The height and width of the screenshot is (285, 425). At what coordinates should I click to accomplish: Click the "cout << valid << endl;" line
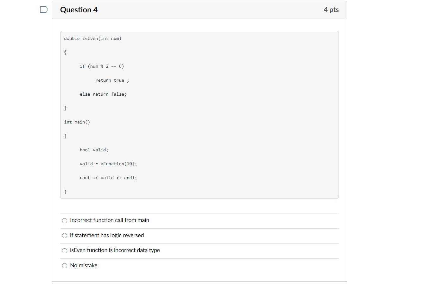[x=108, y=178]
